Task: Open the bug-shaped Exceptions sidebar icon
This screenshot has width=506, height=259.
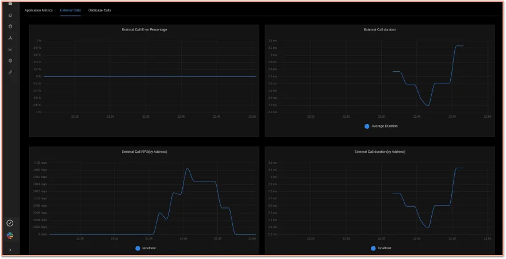Action: click(10, 26)
